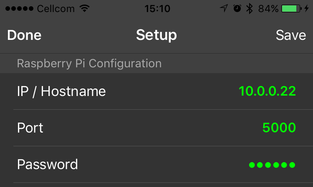Tap the cellular signal strength dots
This screenshot has width=313, height=187.
[x=19, y=8]
